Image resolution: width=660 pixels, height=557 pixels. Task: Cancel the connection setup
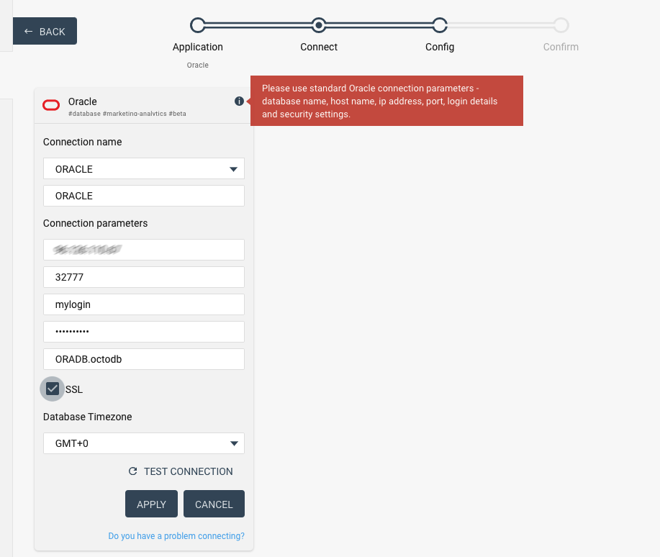(x=214, y=504)
